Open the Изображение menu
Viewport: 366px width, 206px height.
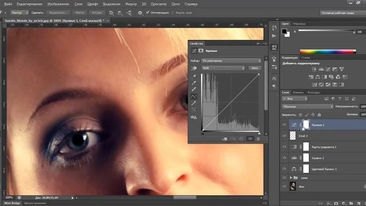(58, 4)
